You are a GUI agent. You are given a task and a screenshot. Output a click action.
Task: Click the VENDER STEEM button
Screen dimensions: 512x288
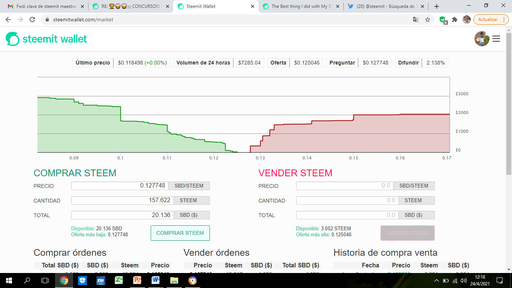pyautogui.click(x=407, y=233)
